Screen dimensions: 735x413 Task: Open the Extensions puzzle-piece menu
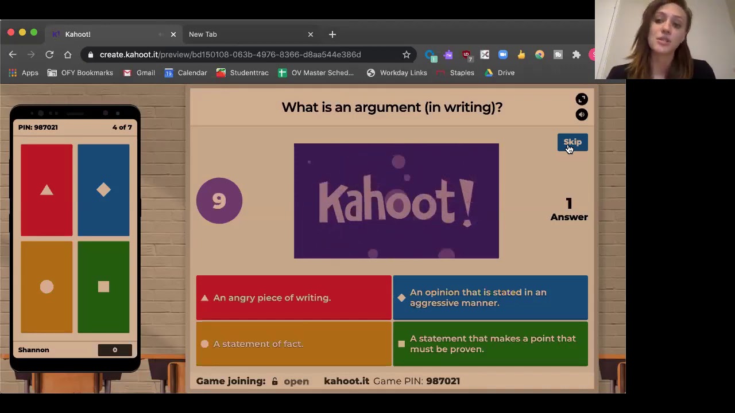577,54
